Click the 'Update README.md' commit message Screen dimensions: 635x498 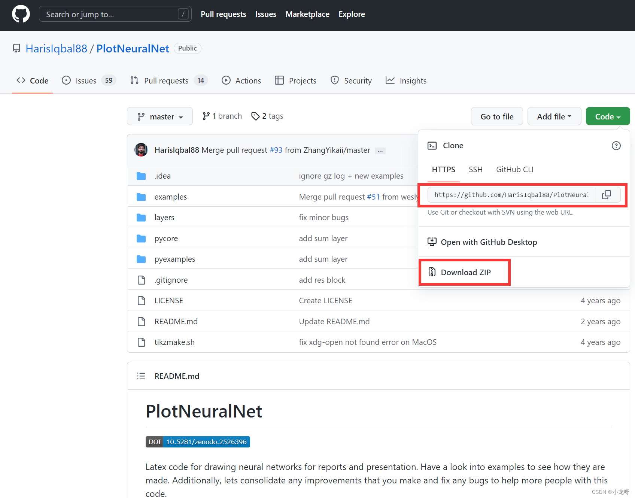[x=334, y=322]
